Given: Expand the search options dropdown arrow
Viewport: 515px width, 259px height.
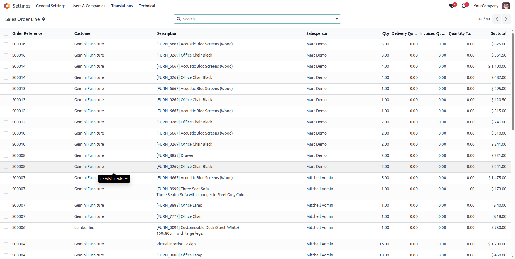Looking at the screenshot, I should coord(337,19).
